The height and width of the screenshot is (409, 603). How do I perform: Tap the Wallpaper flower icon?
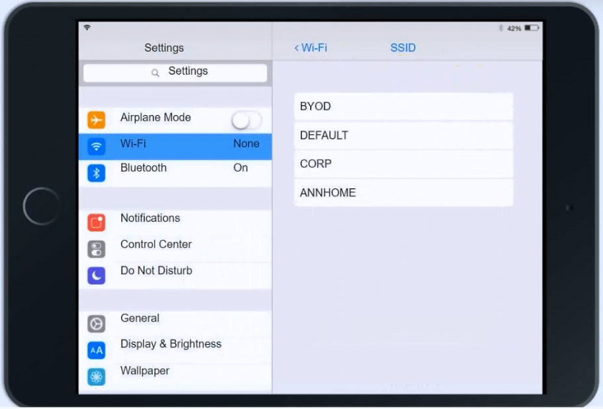point(97,377)
